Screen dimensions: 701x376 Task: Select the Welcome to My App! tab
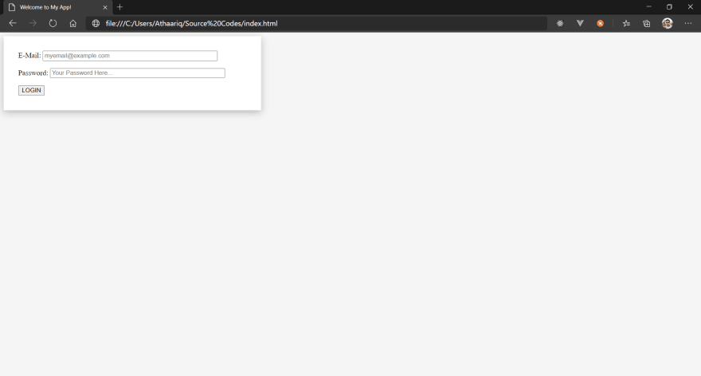click(58, 8)
